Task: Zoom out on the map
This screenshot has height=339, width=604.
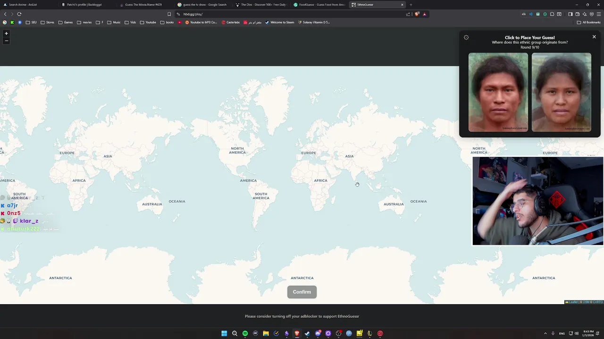Action: (6, 40)
